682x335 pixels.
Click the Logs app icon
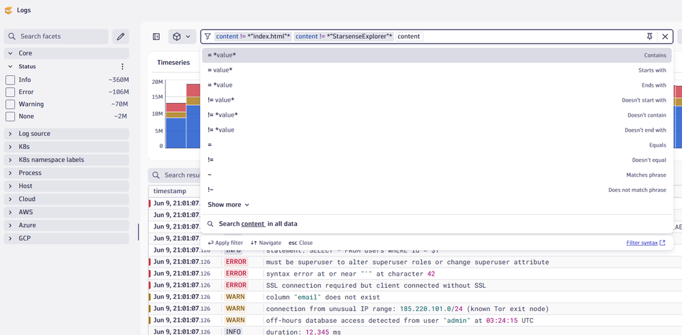tap(8, 10)
